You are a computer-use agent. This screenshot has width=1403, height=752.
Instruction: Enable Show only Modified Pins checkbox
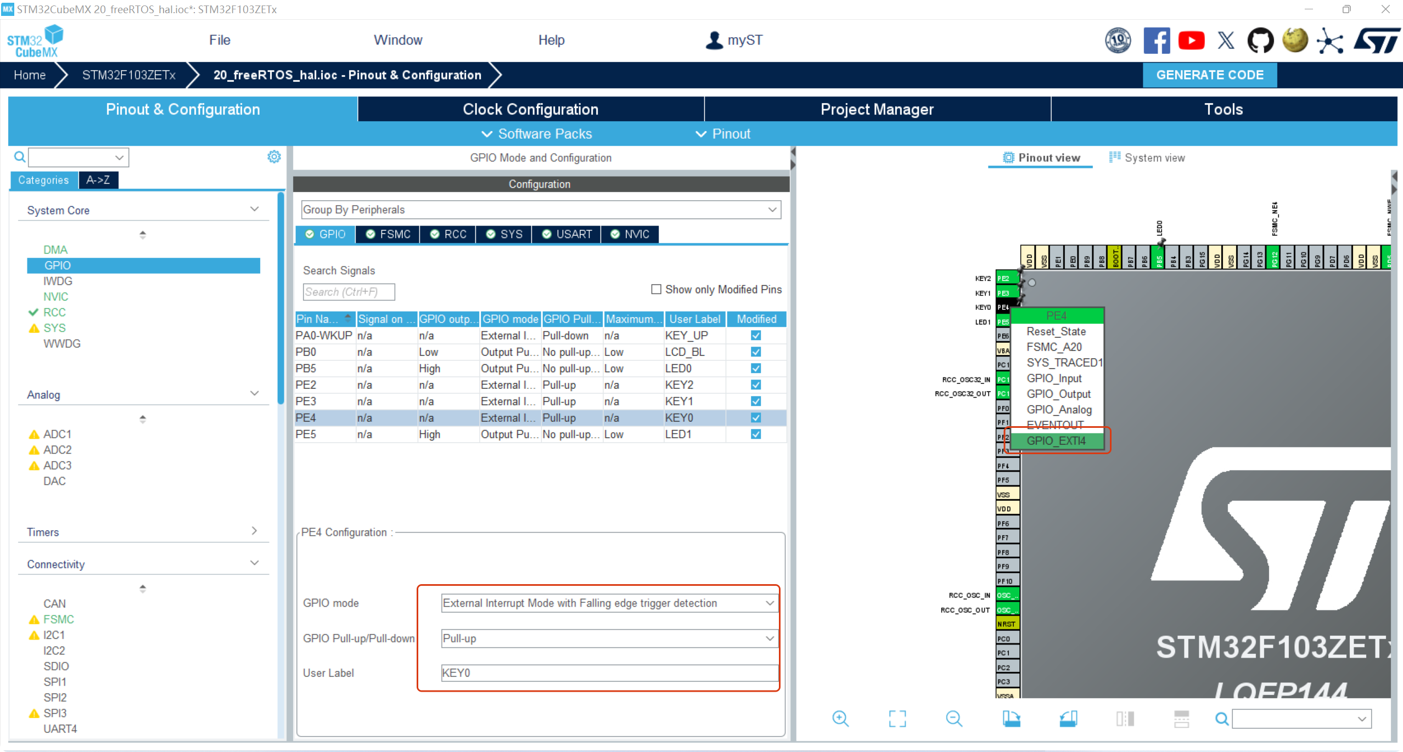(x=656, y=289)
